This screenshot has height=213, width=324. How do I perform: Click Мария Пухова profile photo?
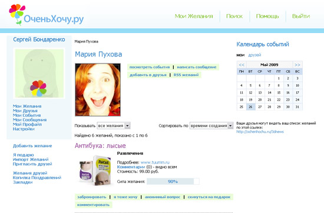point(98,90)
